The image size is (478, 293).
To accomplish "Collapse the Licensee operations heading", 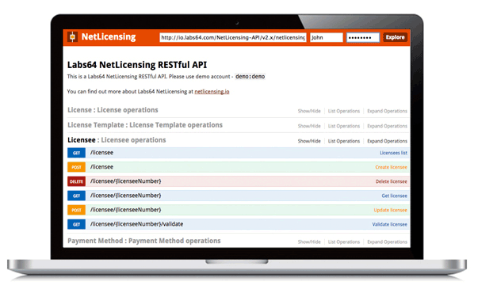I will (x=117, y=140).
